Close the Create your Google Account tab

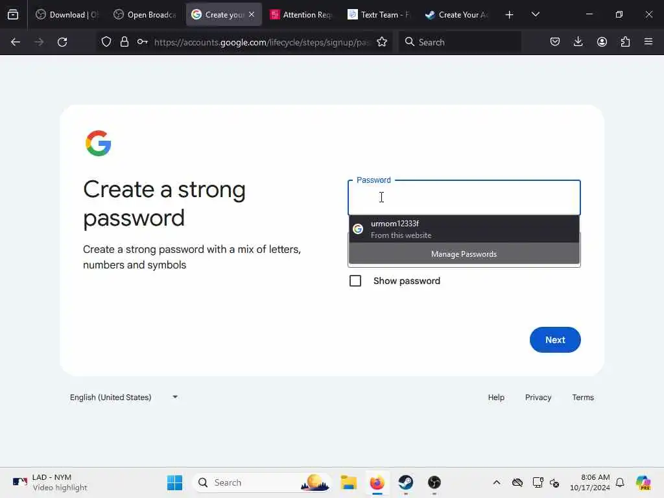(252, 14)
